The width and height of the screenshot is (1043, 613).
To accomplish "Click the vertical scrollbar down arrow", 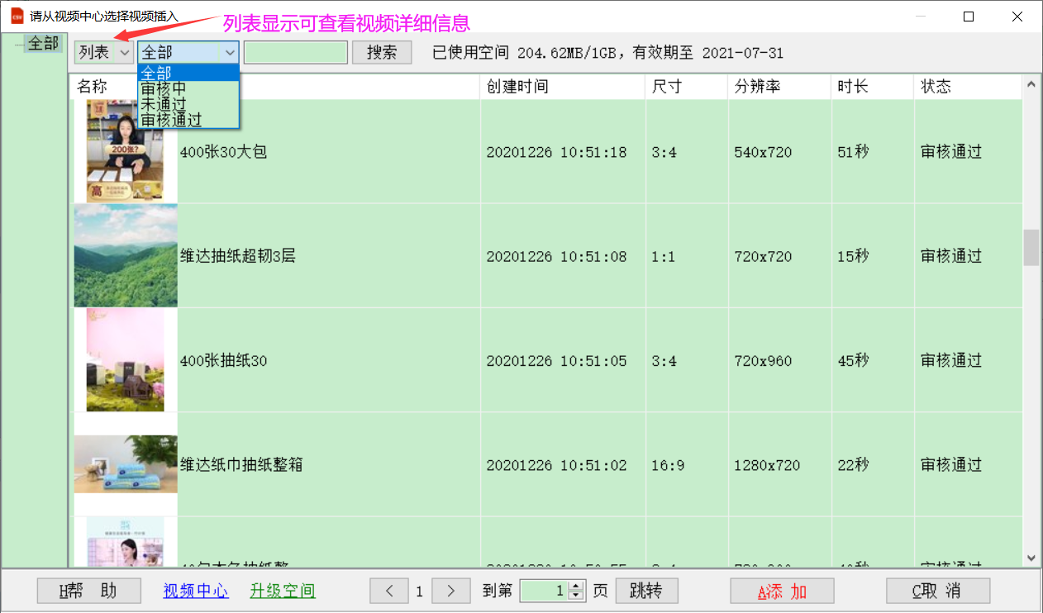I will (x=1031, y=558).
